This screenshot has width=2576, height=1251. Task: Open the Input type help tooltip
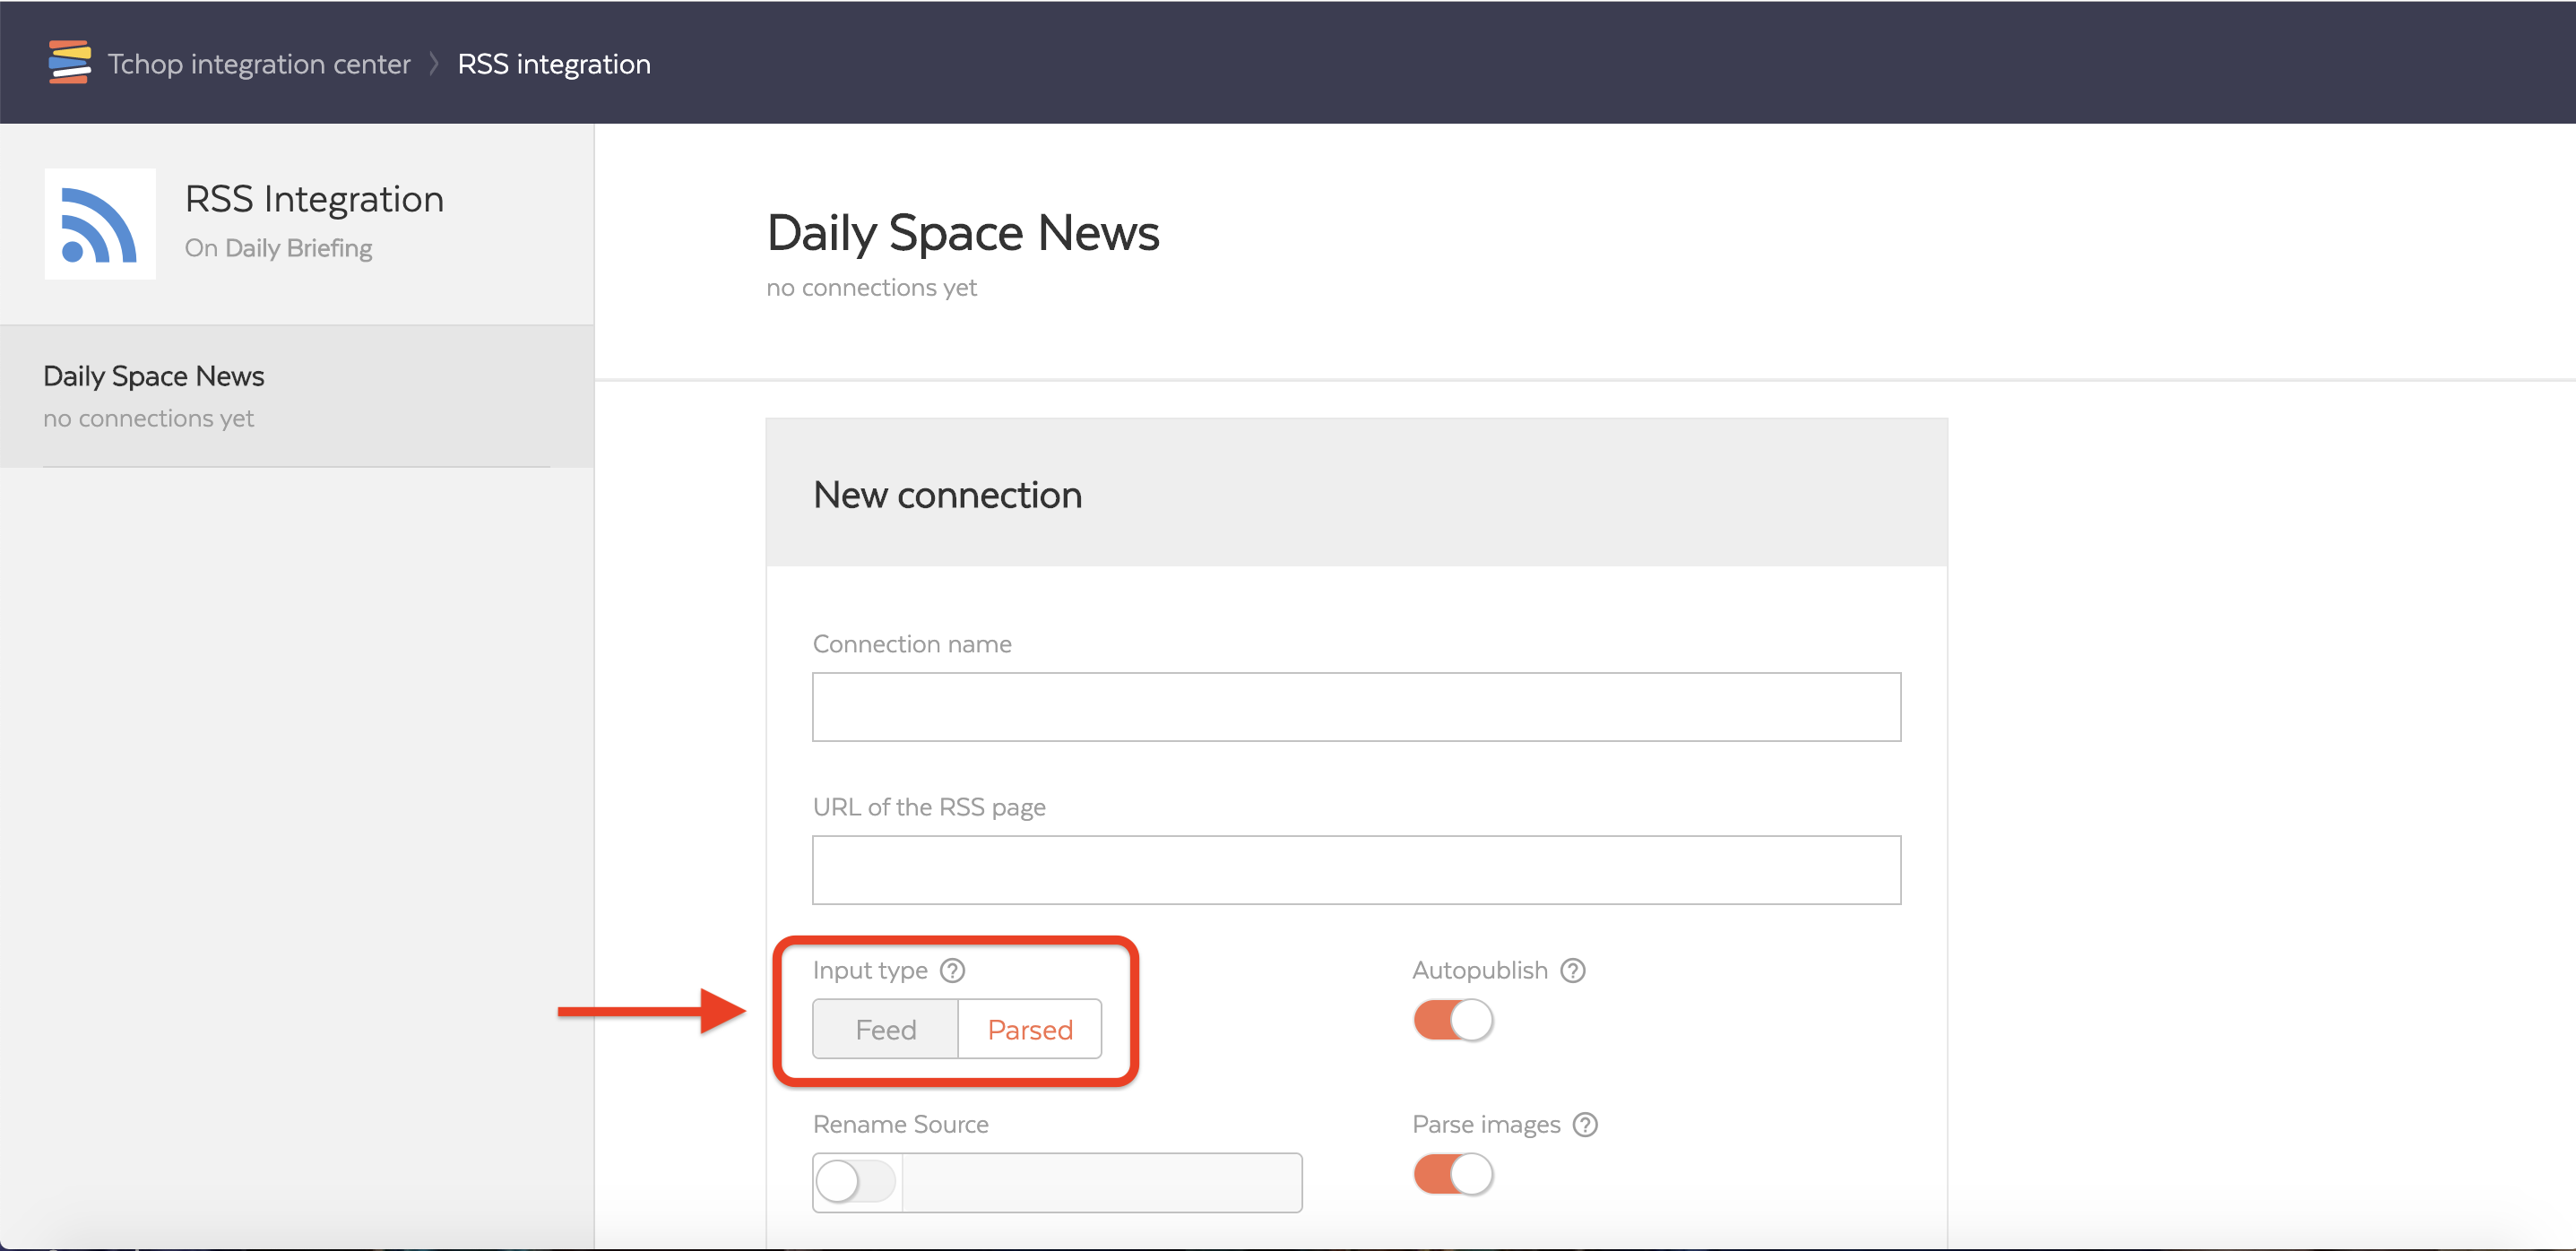pyautogui.click(x=952, y=970)
